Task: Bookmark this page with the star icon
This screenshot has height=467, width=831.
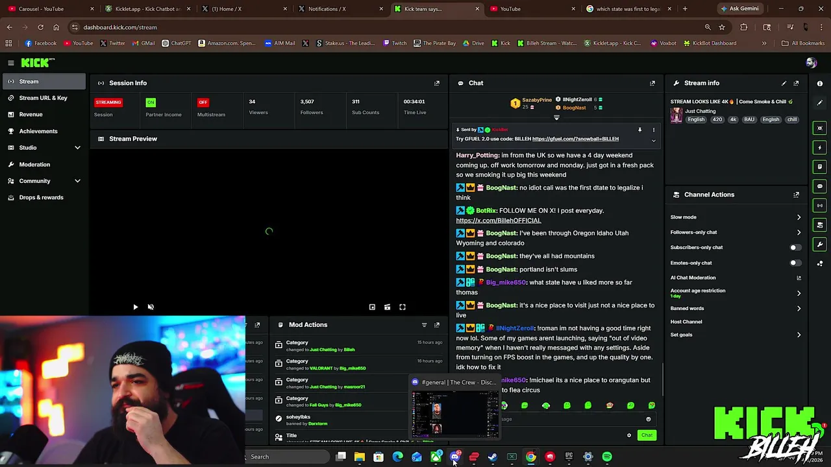Action: click(x=722, y=27)
